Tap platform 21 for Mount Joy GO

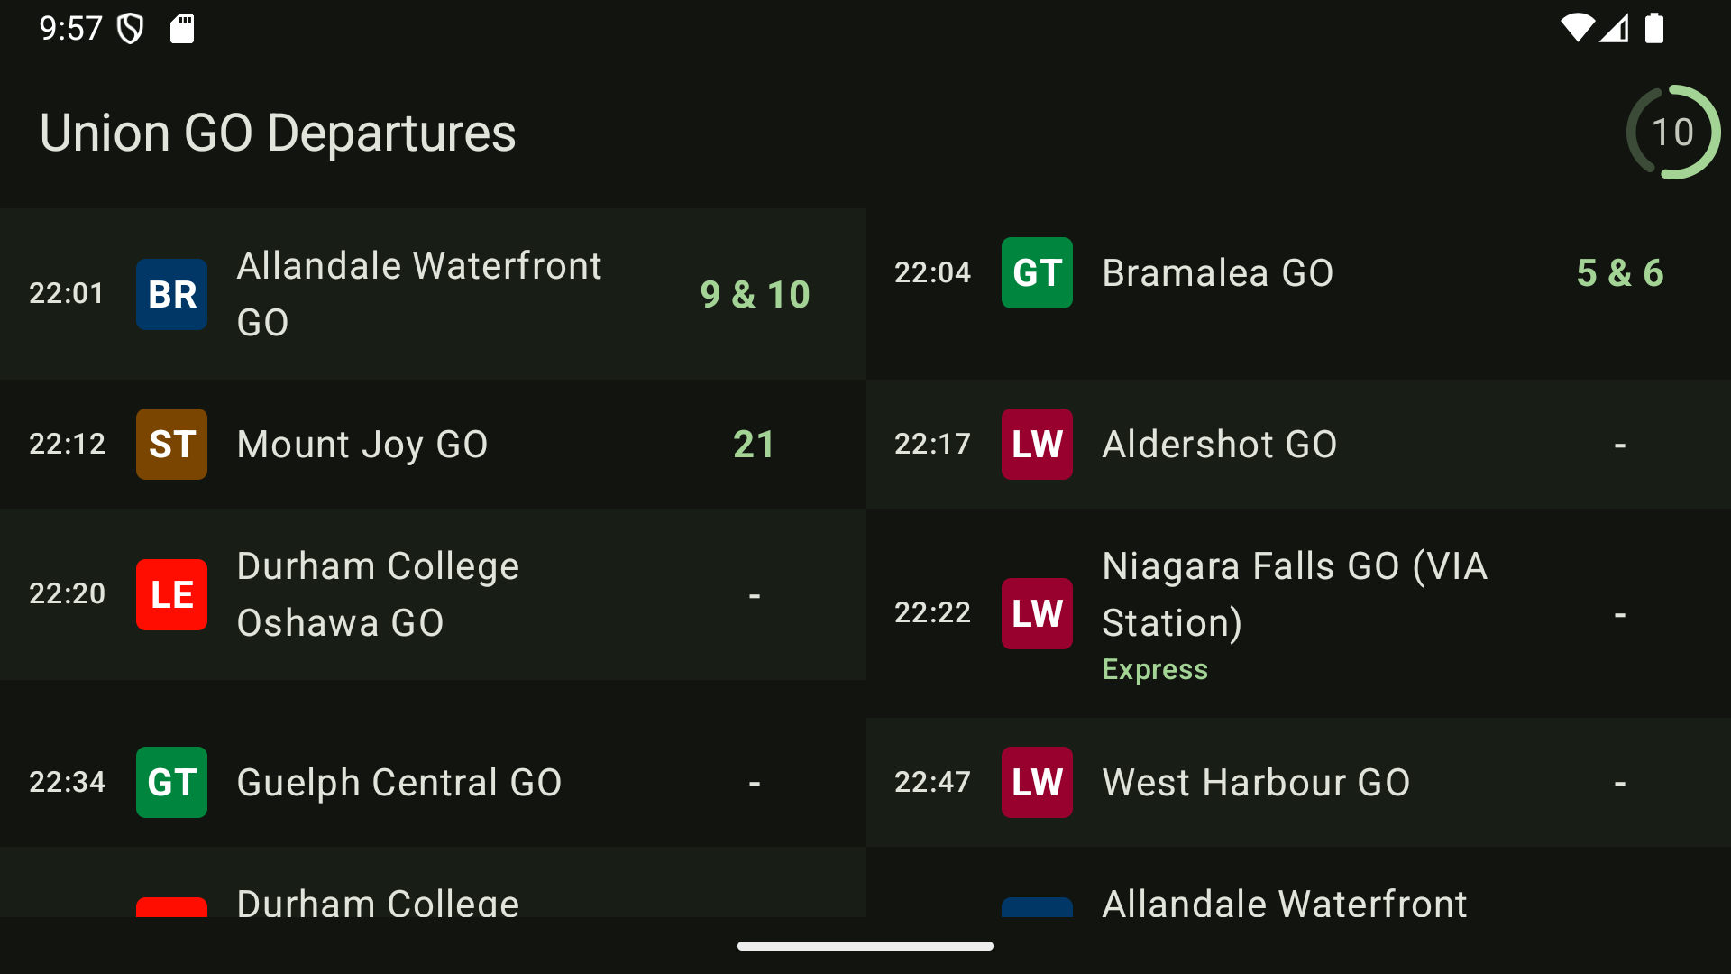click(x=755, y=444)
